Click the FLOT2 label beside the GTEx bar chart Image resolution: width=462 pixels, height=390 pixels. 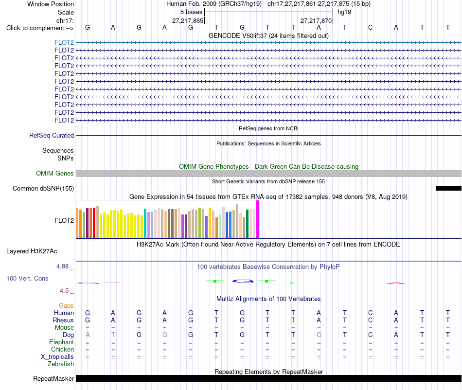click(64, 220)
